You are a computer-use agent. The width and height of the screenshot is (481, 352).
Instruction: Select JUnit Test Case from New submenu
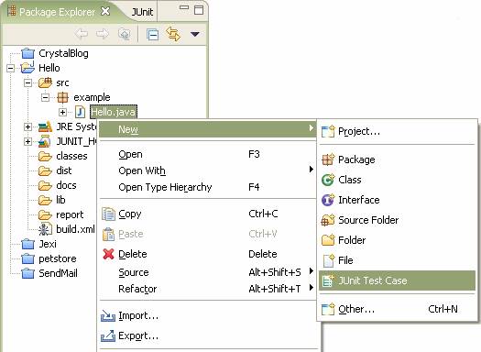[x=397, y=280]
